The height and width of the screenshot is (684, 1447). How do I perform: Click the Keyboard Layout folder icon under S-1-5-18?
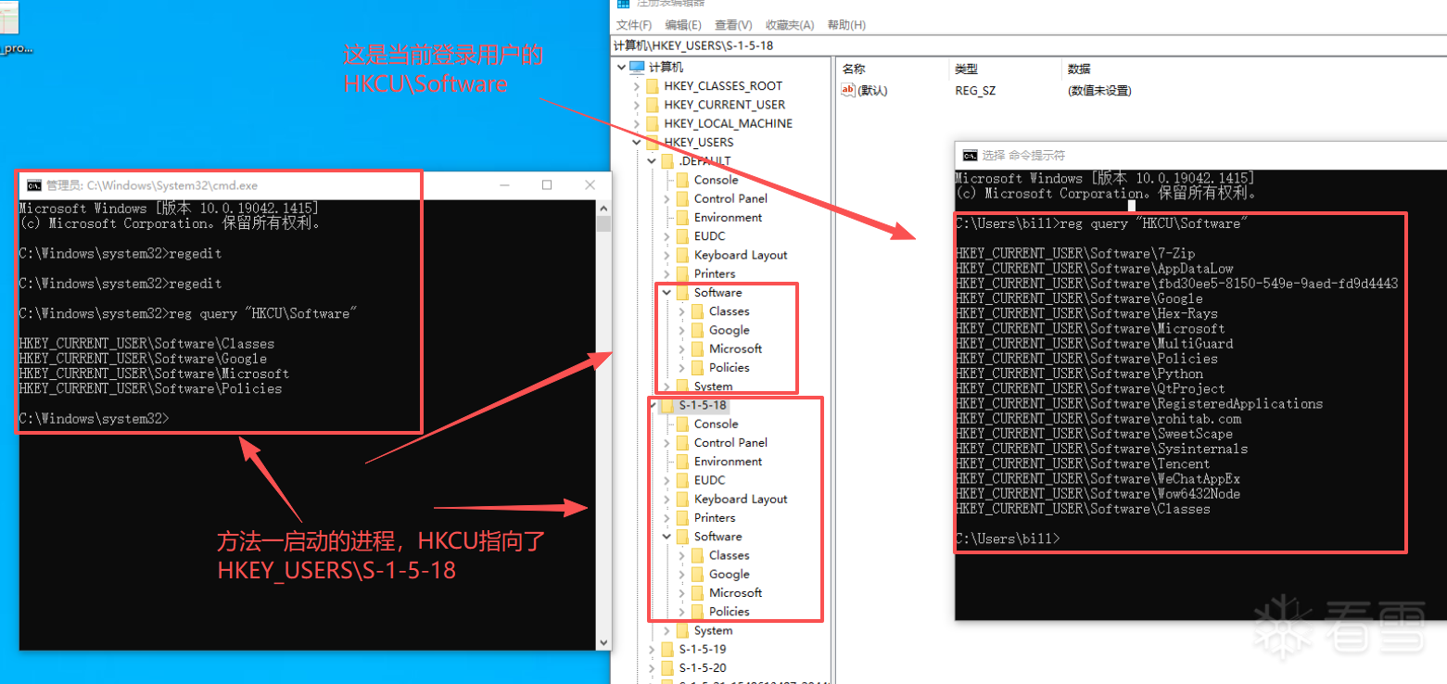(x=682, y=499)
